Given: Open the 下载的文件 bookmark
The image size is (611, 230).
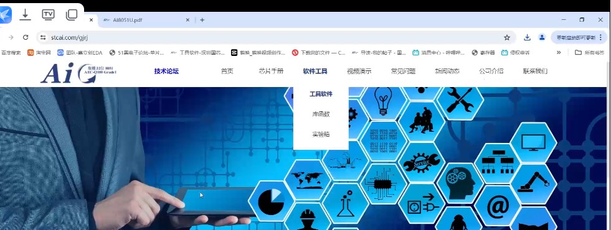Looking at the screenshot, I should 319,53.
